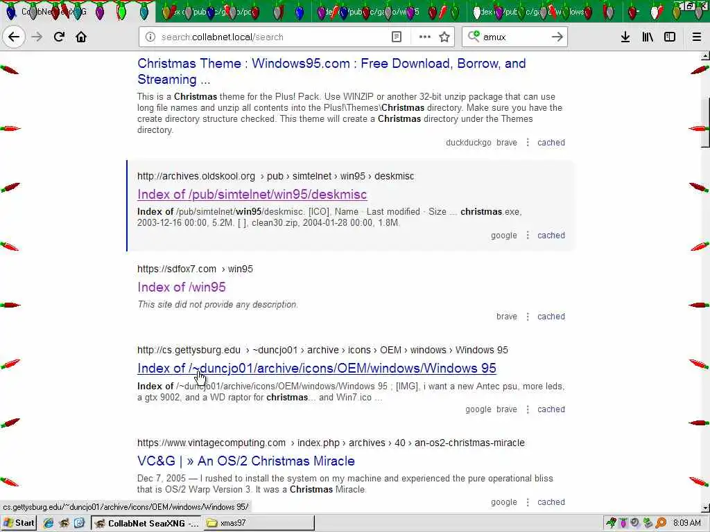Screen dimensions: 710x532
Task: Select CollabNet SearXNG taskbar button
Action: pos(147,523)
